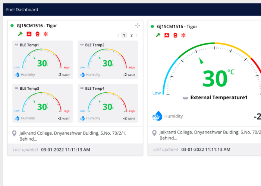Go to previous sensor page using left chevron
Image resolution: width=261 pixels, height=186 pixels.
click(x=119, y=35)
